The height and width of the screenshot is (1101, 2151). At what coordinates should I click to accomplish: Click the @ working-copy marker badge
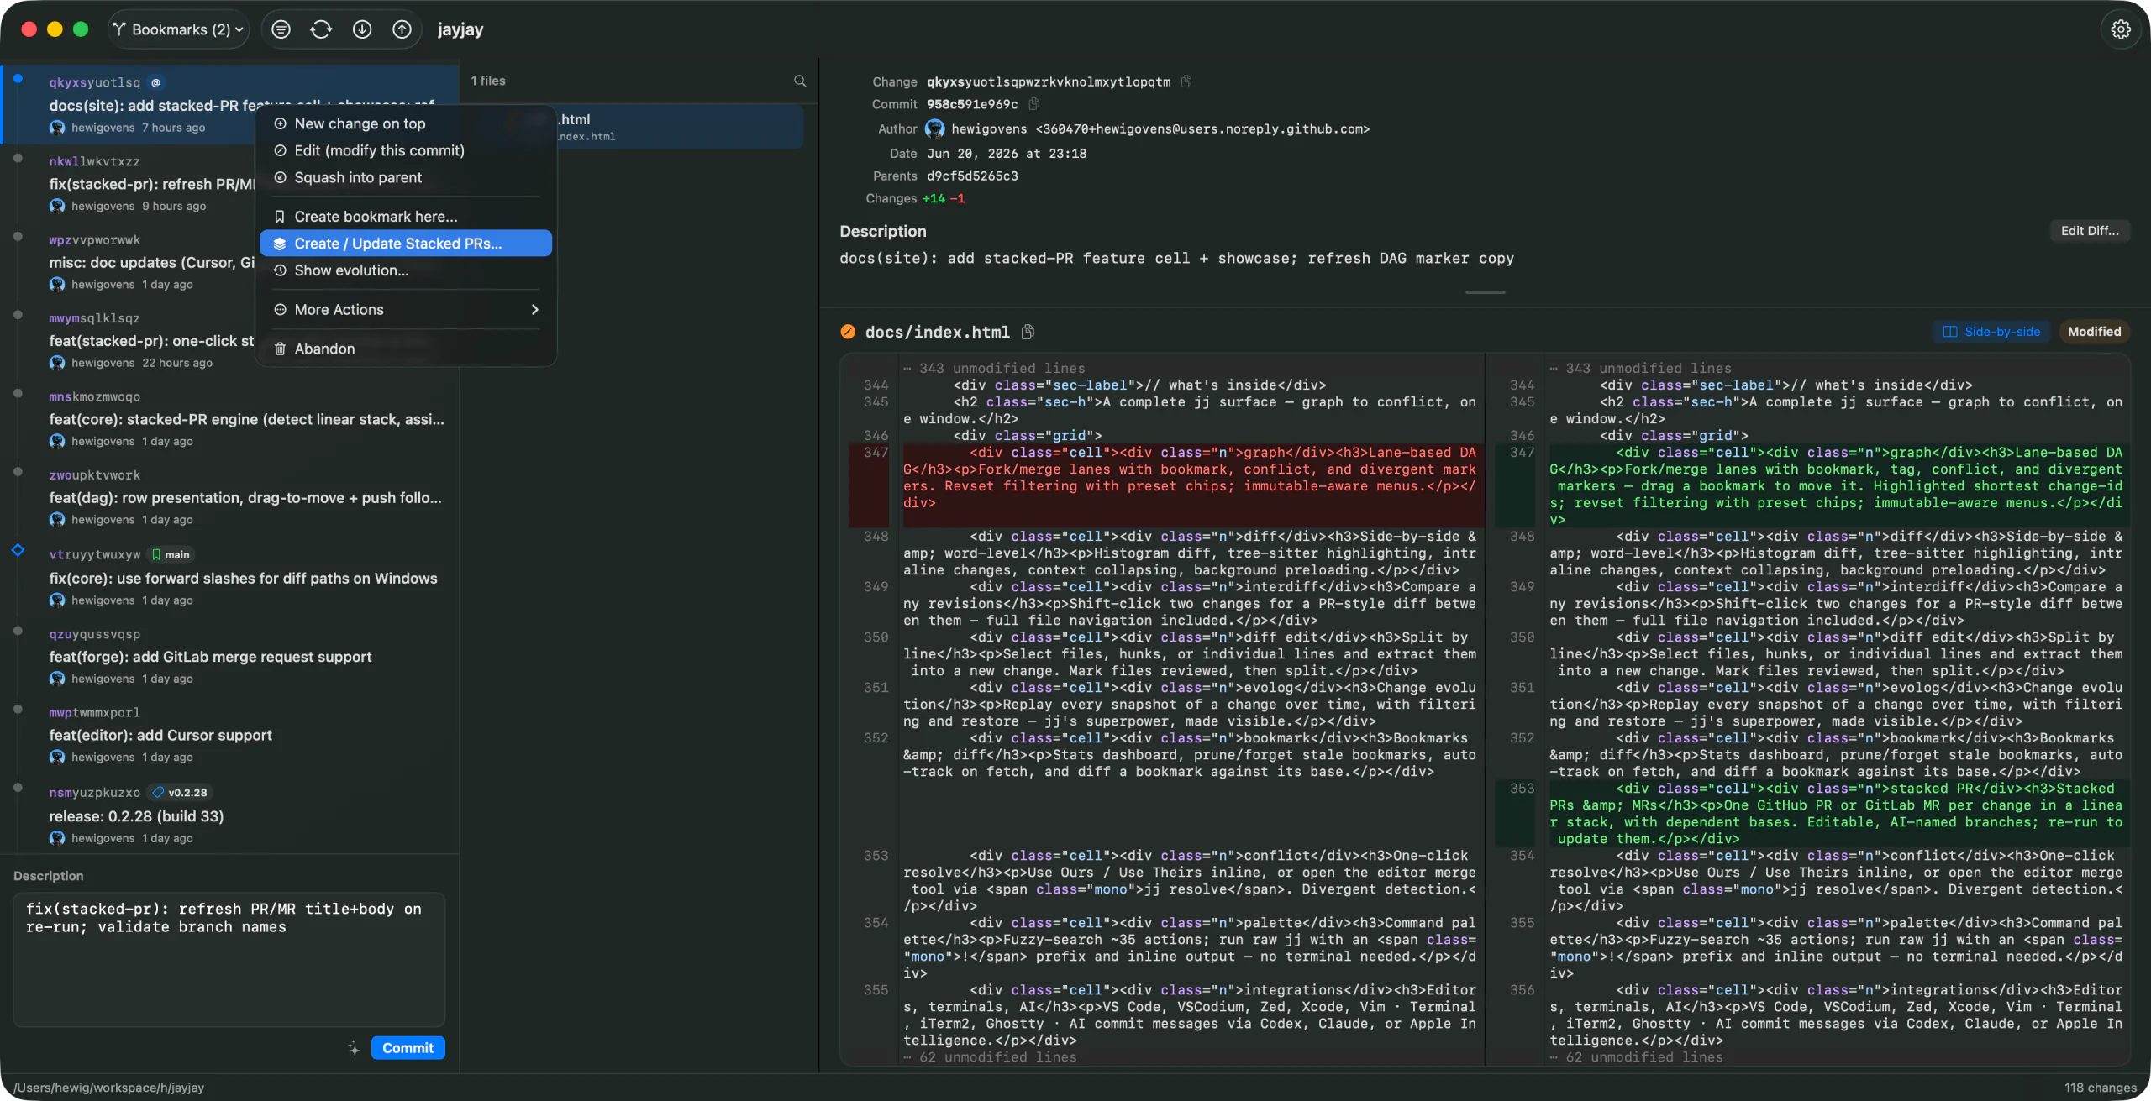coord(156,82)
